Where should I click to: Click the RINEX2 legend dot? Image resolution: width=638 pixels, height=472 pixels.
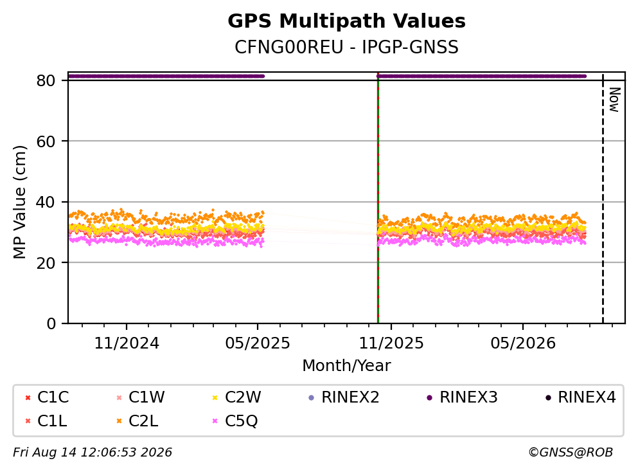(x=312, y=398)
